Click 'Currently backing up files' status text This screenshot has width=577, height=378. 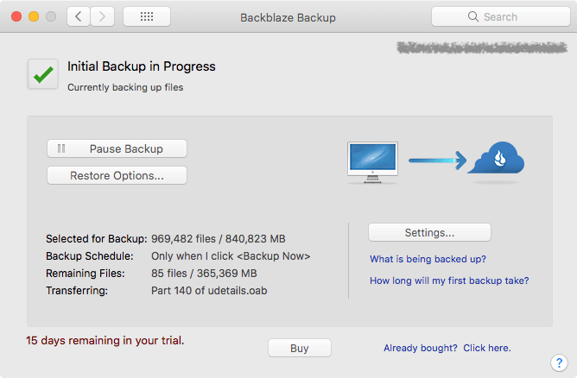pyautogui.click(x=125, y=87)
